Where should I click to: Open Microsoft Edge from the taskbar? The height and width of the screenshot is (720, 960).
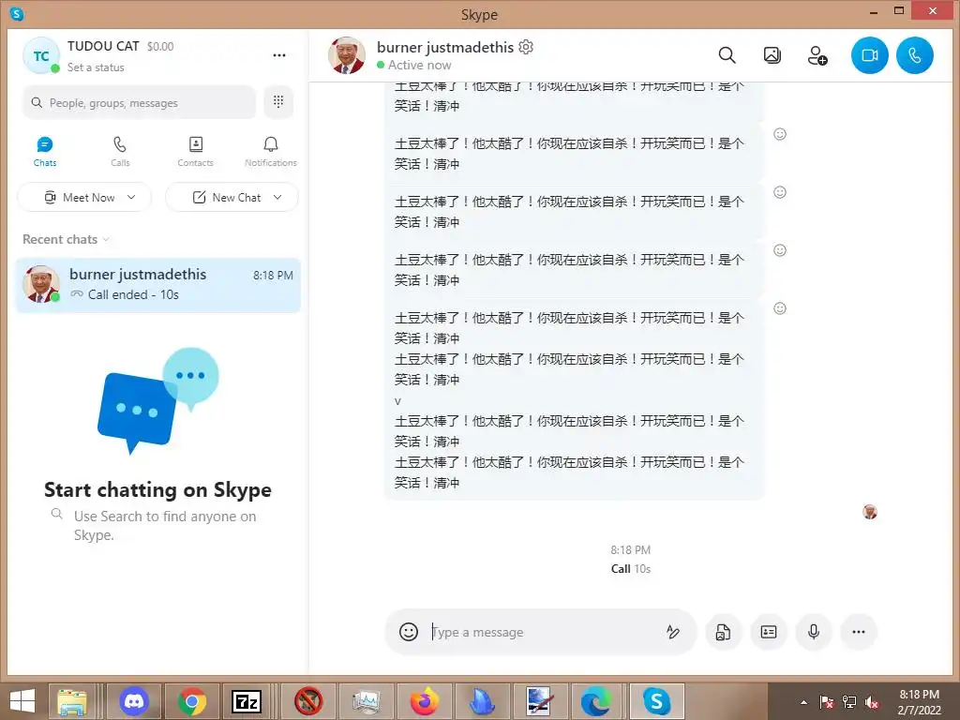click(596, 701)
